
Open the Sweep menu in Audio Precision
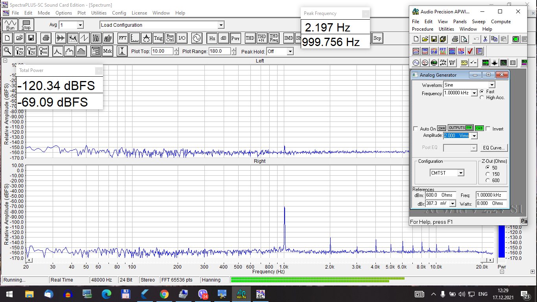(478, 22)
